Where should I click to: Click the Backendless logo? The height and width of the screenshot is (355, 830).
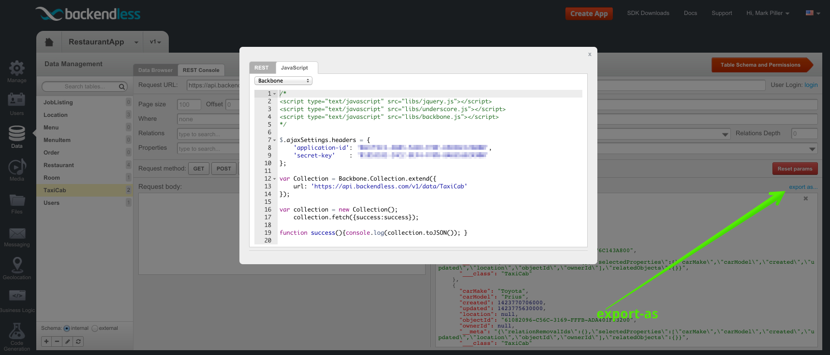tap(88, 14)
